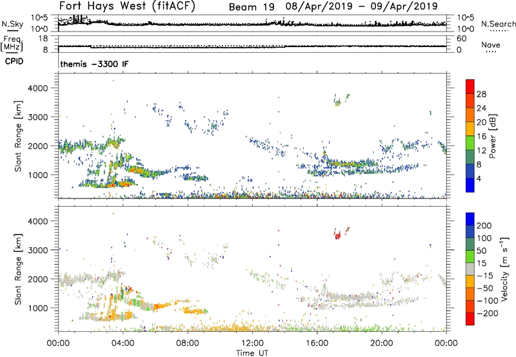Click the 'CPID' label
Screen dimensions: 516x357
coord(14,61)
